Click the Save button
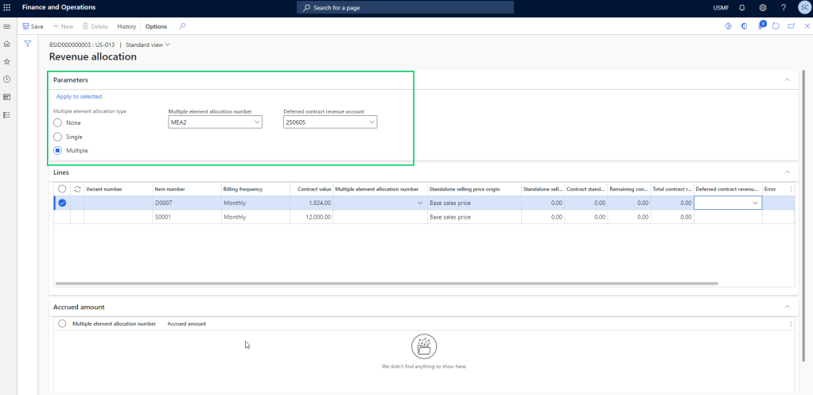Screen dimensions: 813x395 tap(33, 26)
